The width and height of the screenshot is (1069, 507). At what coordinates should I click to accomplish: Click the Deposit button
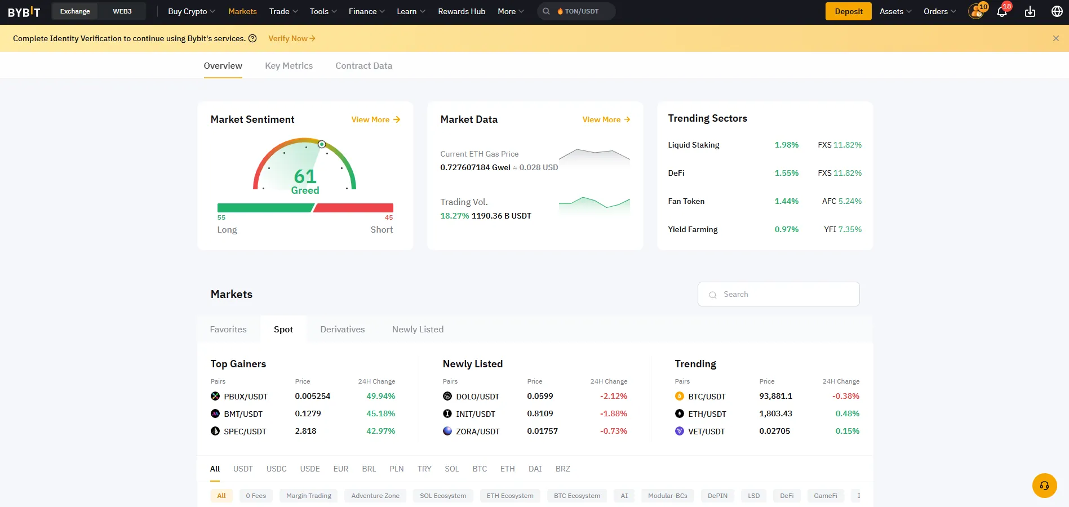click(x=848, y=11)
